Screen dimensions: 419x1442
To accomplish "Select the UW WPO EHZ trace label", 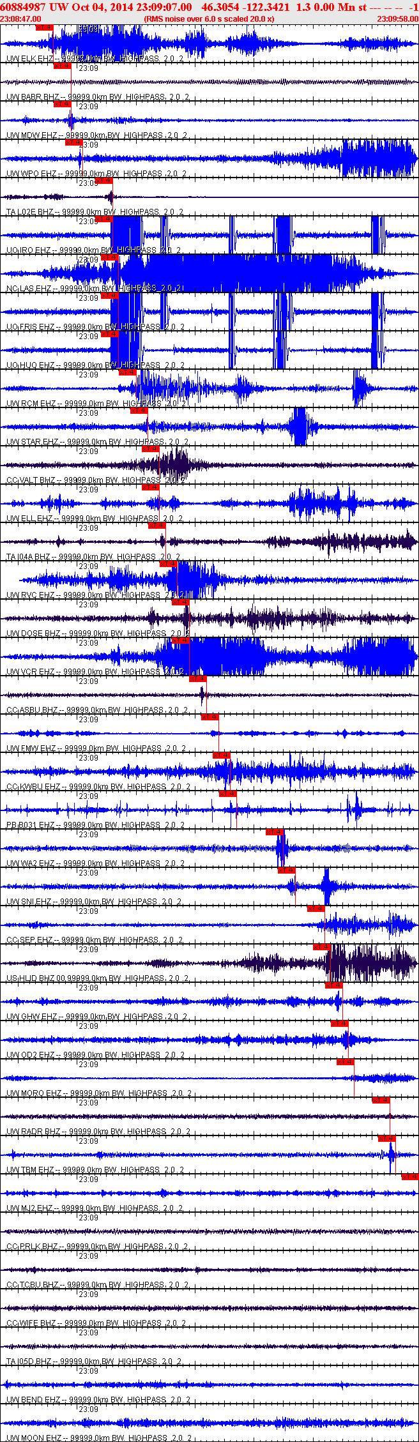I will [x=96, y=174].
